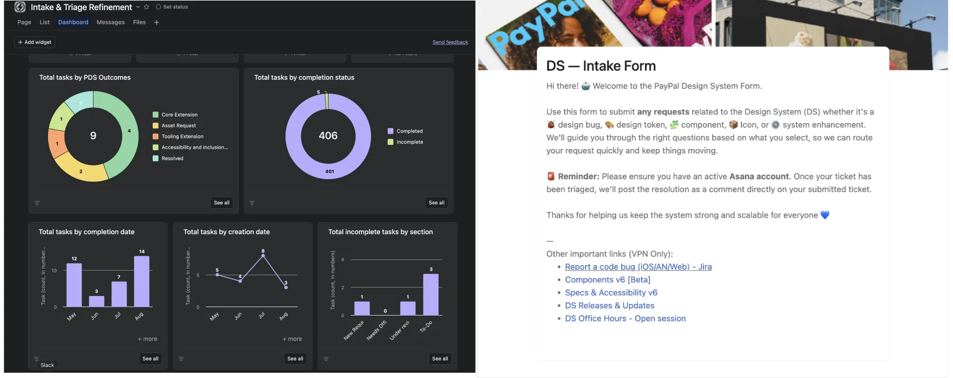The height and width of the screenshot is (378, 953).
Task: Click the Aug bar in completion date chart
Action: click(142, 281)
